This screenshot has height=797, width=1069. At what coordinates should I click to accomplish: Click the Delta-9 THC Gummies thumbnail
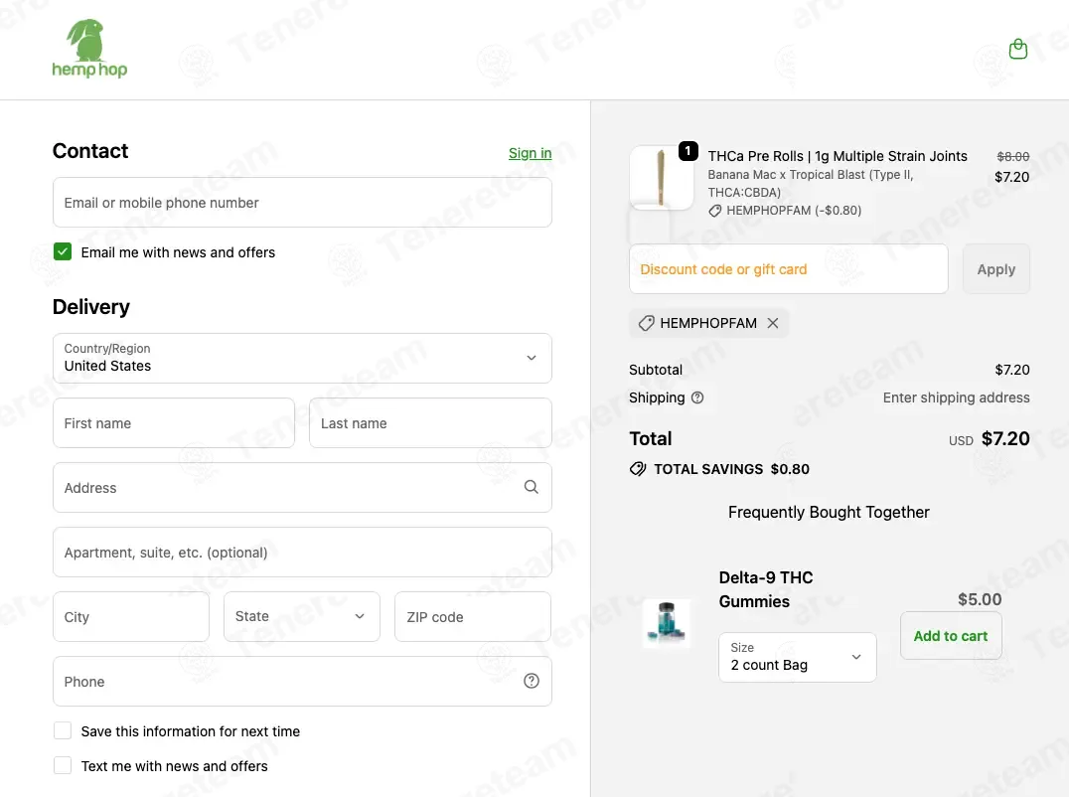(x=666, y=623)
